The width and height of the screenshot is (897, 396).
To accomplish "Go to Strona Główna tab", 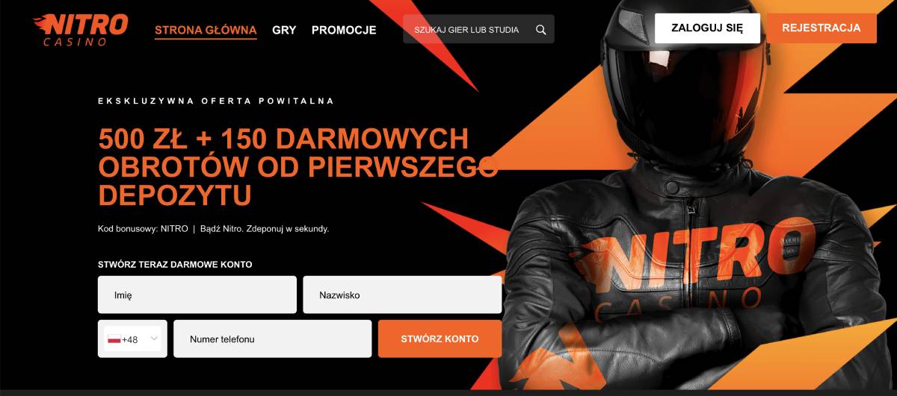I will click(206, 31).
